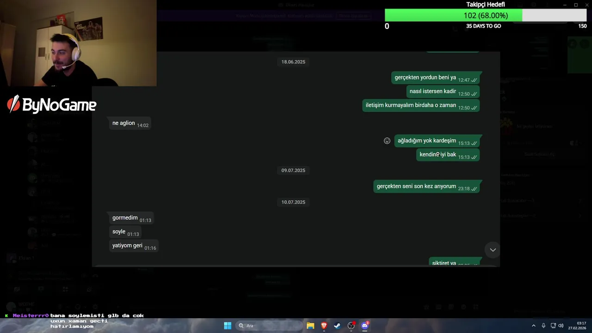Select the message 'iletişim kurmayalım birdaha o zaman'
The width and height of the screenshot is (592, 333).
click(420, 105)
